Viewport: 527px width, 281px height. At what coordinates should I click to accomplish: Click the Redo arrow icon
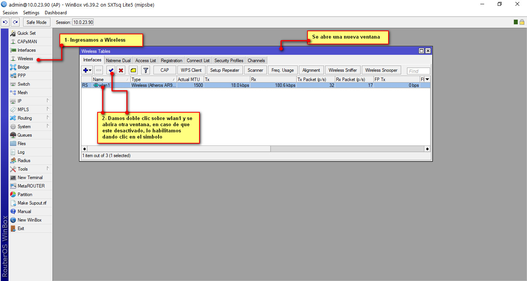[15, 22]
